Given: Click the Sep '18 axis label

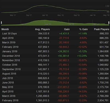Looking at the screenshot, I should click(77, 15).
